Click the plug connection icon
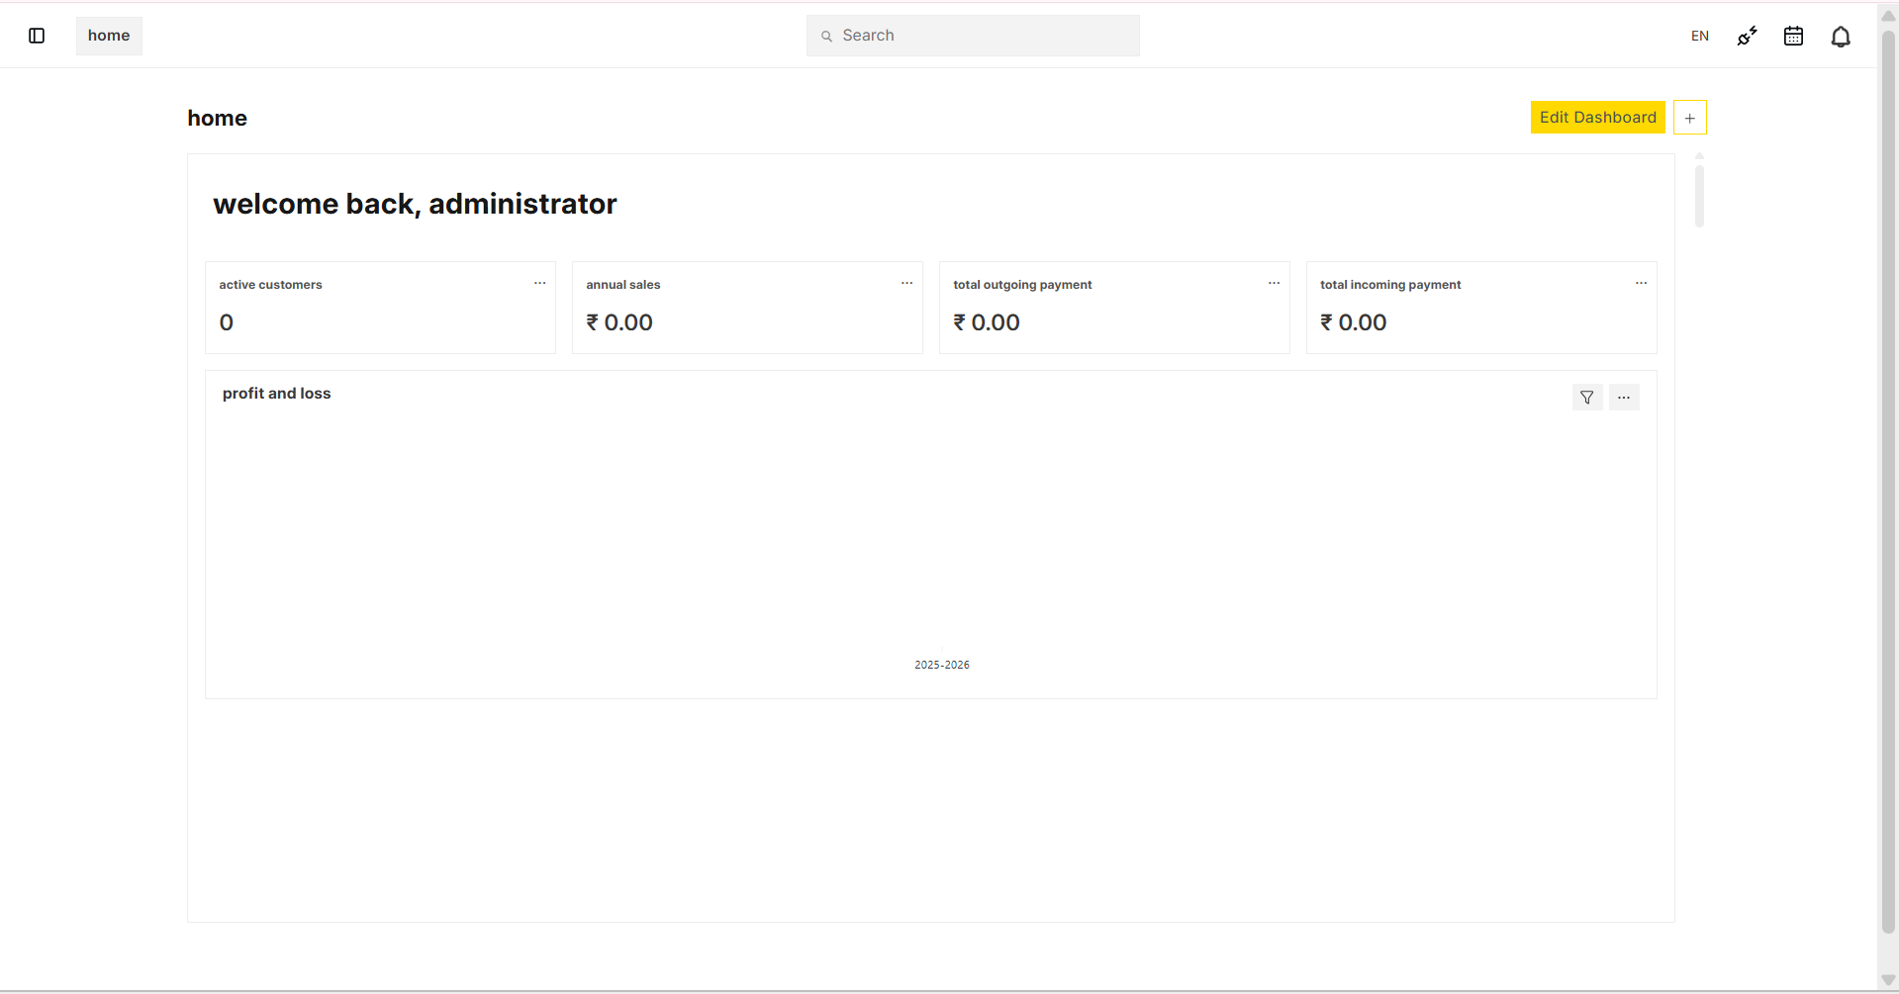Screen dimensions: 1899x994 tap(1747, 37)
